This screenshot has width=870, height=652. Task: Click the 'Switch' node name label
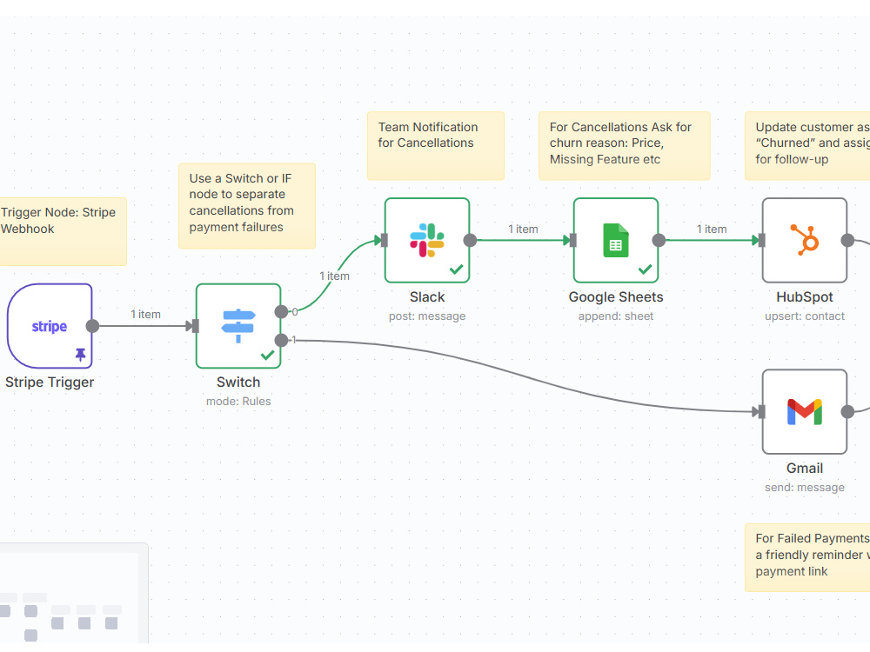(238, 382)
